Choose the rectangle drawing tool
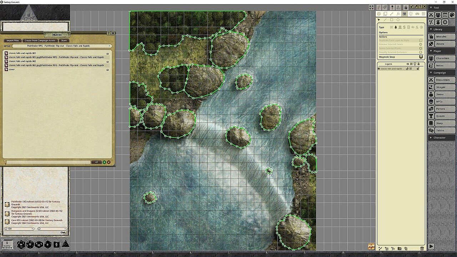 [x=392, y=20]
